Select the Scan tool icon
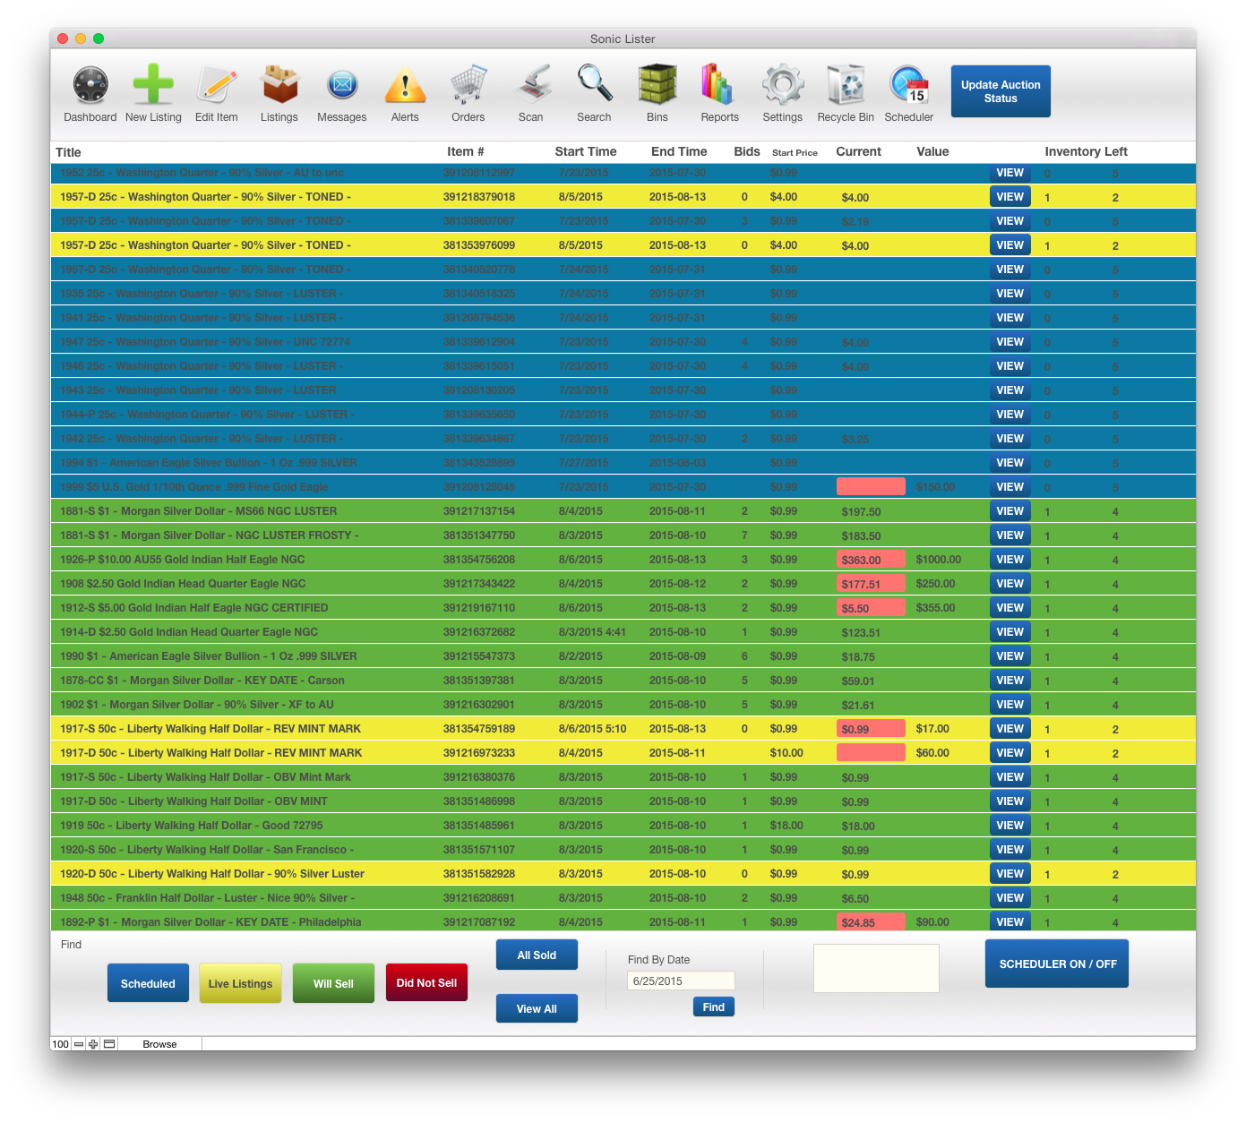This screenshot has width=1246, height=1122. click(531, 86)
